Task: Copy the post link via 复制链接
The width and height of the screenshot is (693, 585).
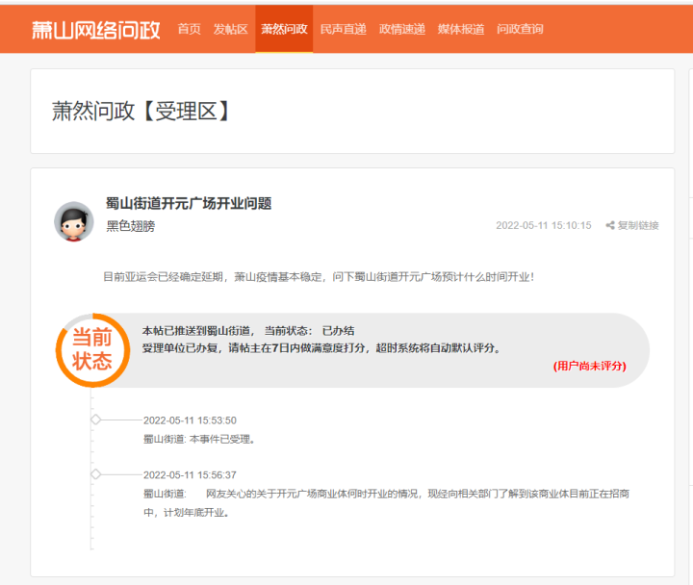Action: click(638, 225)
